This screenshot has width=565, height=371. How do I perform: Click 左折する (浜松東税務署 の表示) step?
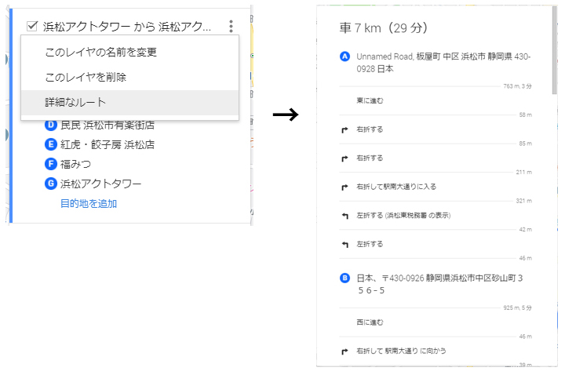coord(403,216)
